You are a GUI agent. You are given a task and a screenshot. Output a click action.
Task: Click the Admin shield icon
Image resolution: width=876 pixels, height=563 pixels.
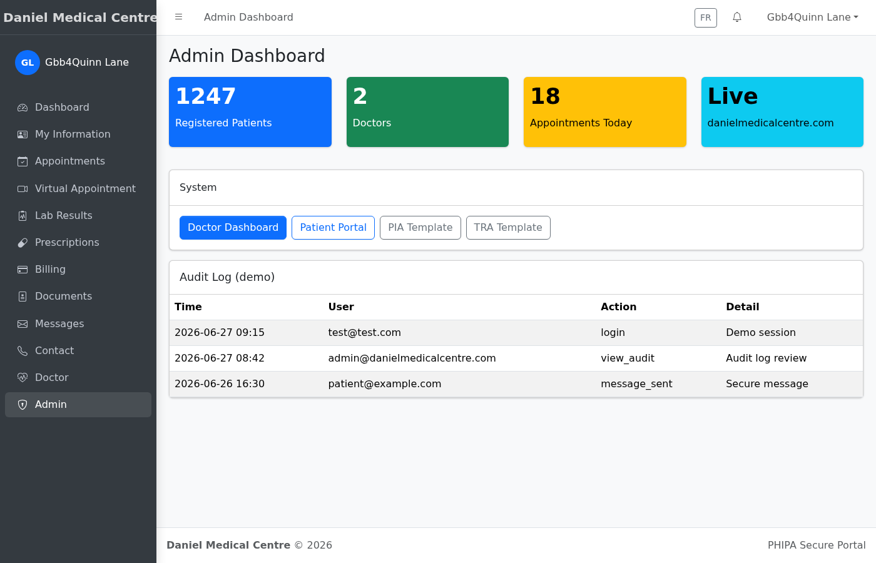[x=23, y=405]
